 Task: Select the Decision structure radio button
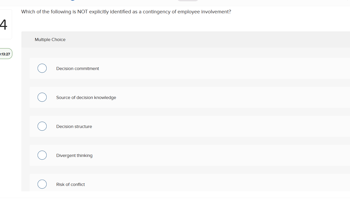pos(42,126)
